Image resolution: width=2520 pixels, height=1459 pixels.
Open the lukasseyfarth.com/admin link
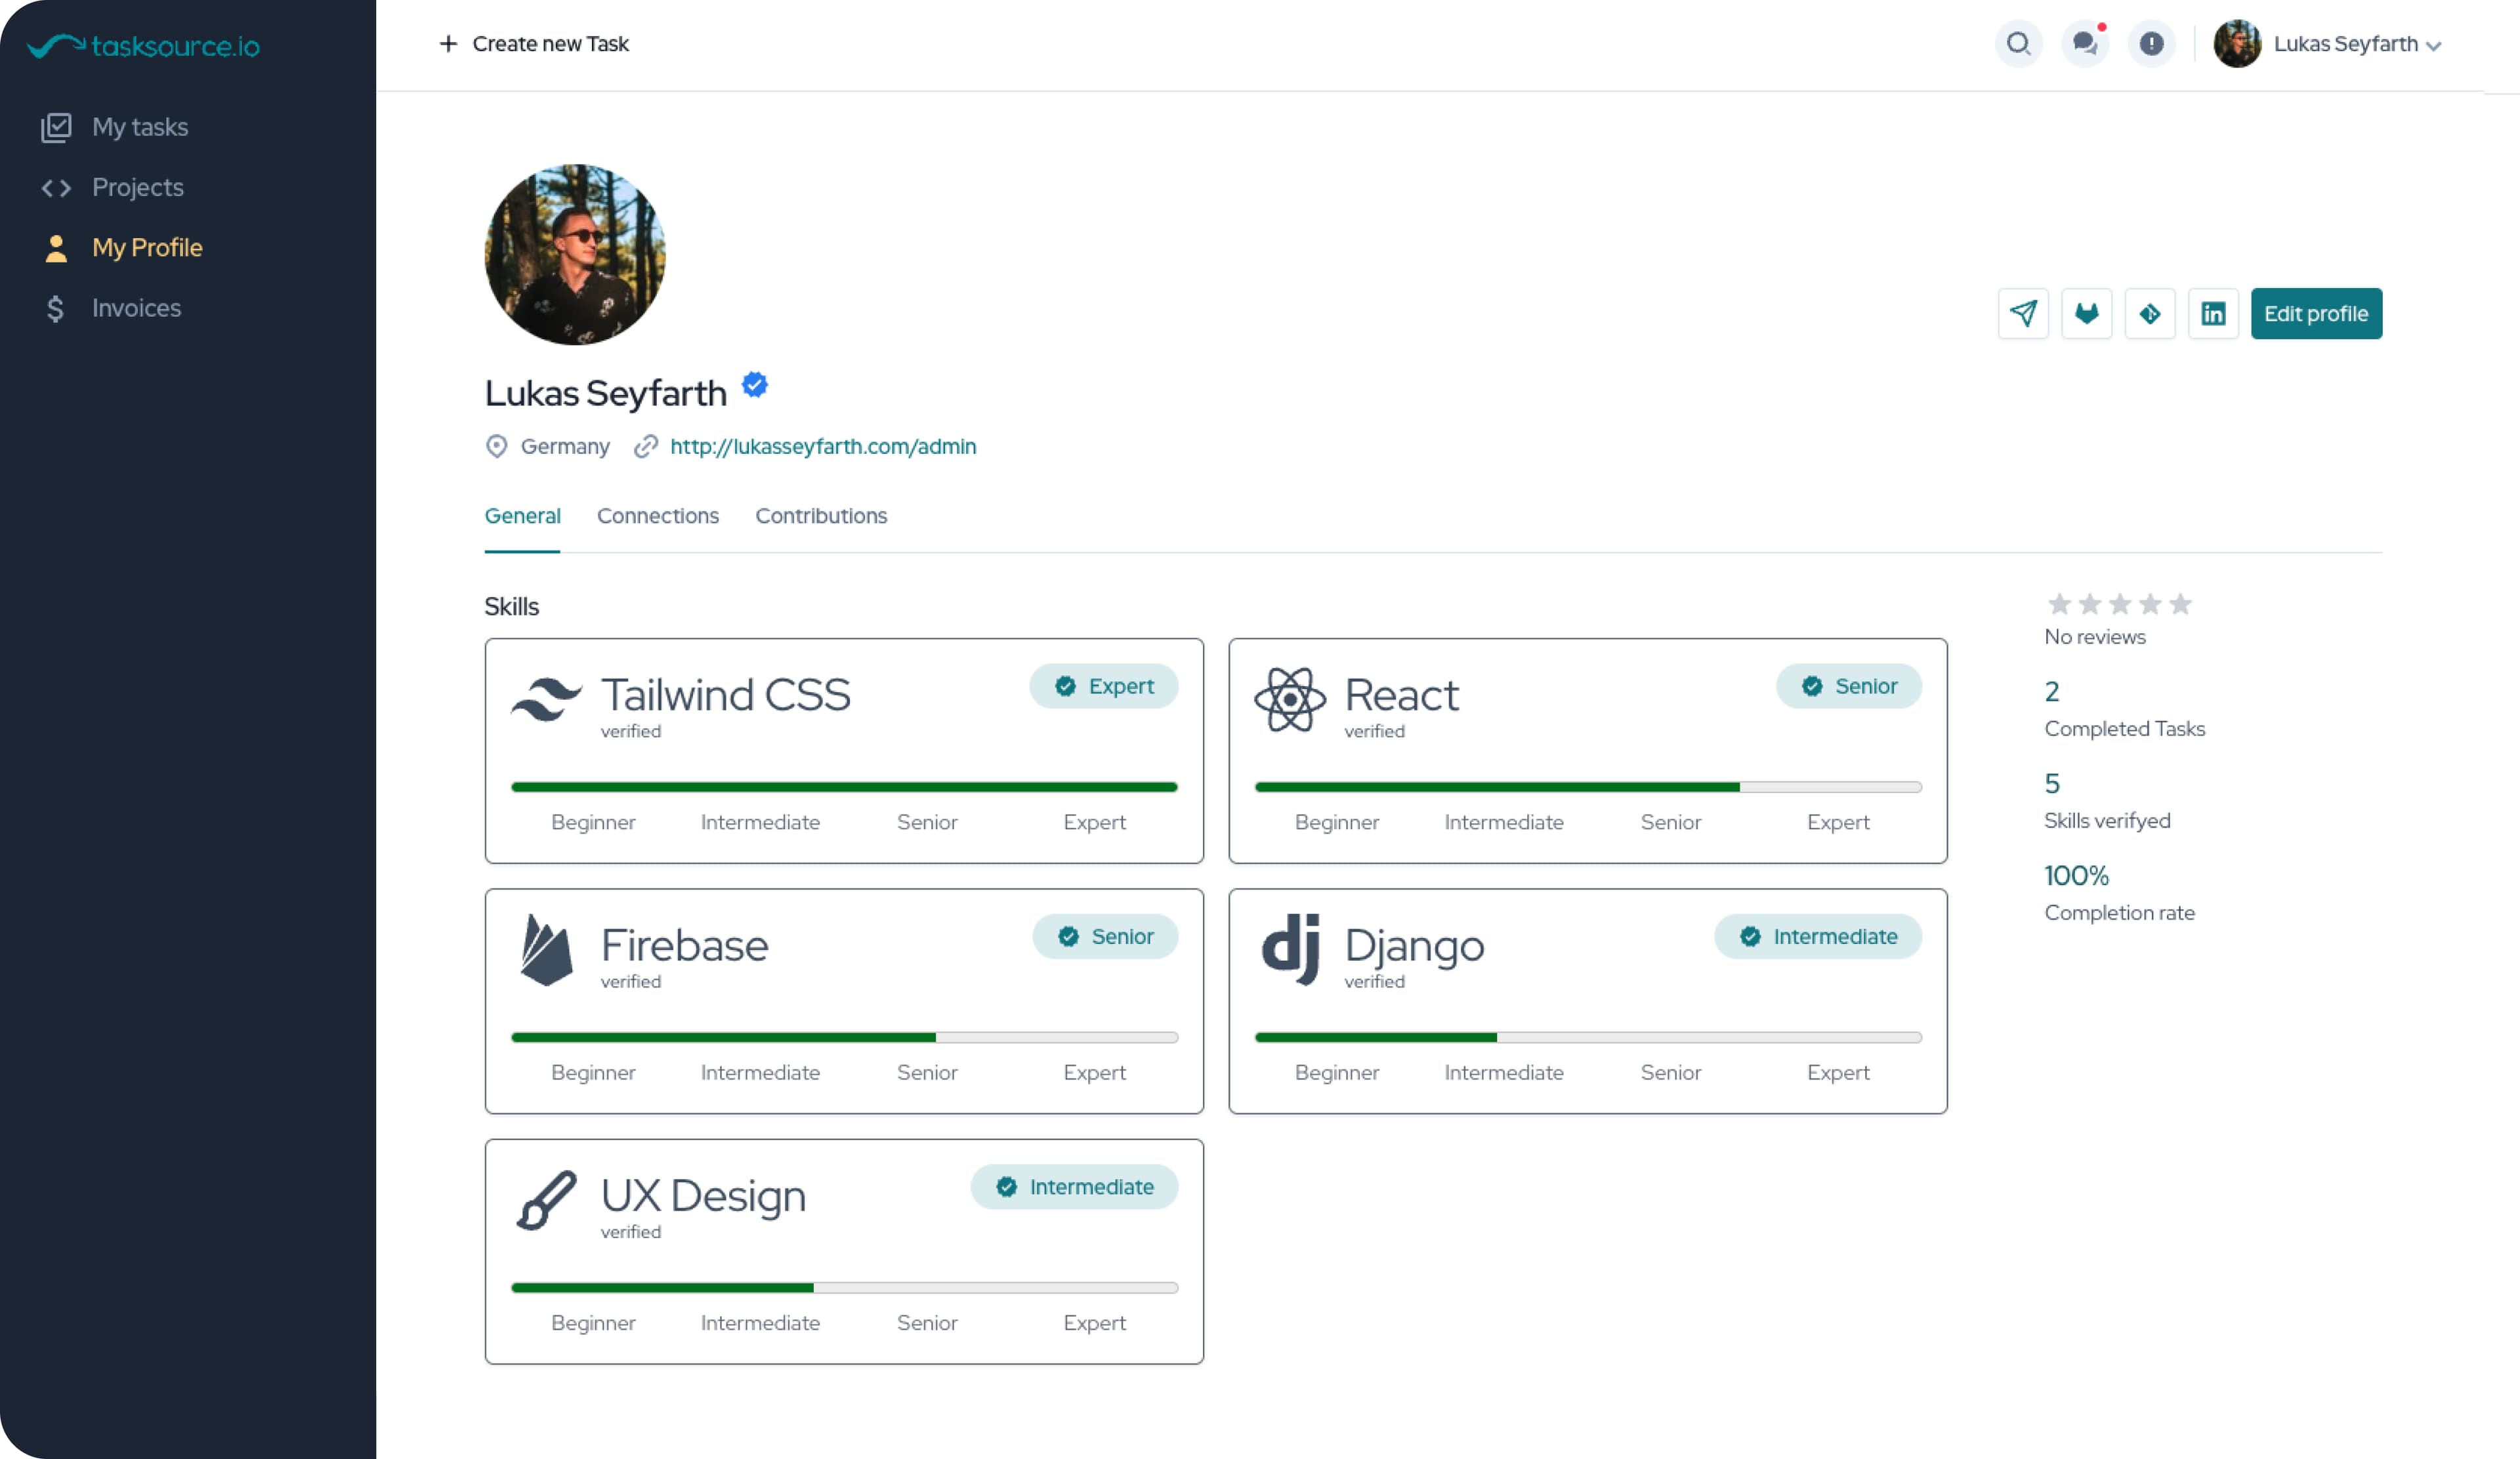[x=823, y=447]
